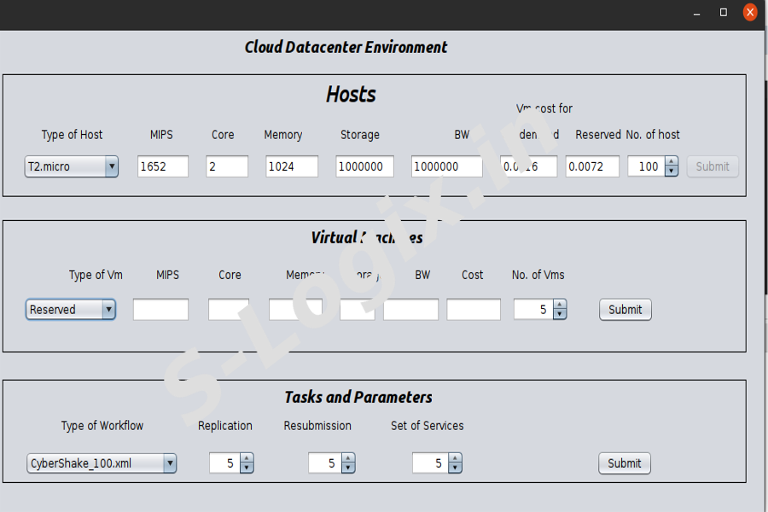Viewport: 768px width, 512px height.
Task: Click the Hosts Memory field showing 1024
Action: pos(291,166)
